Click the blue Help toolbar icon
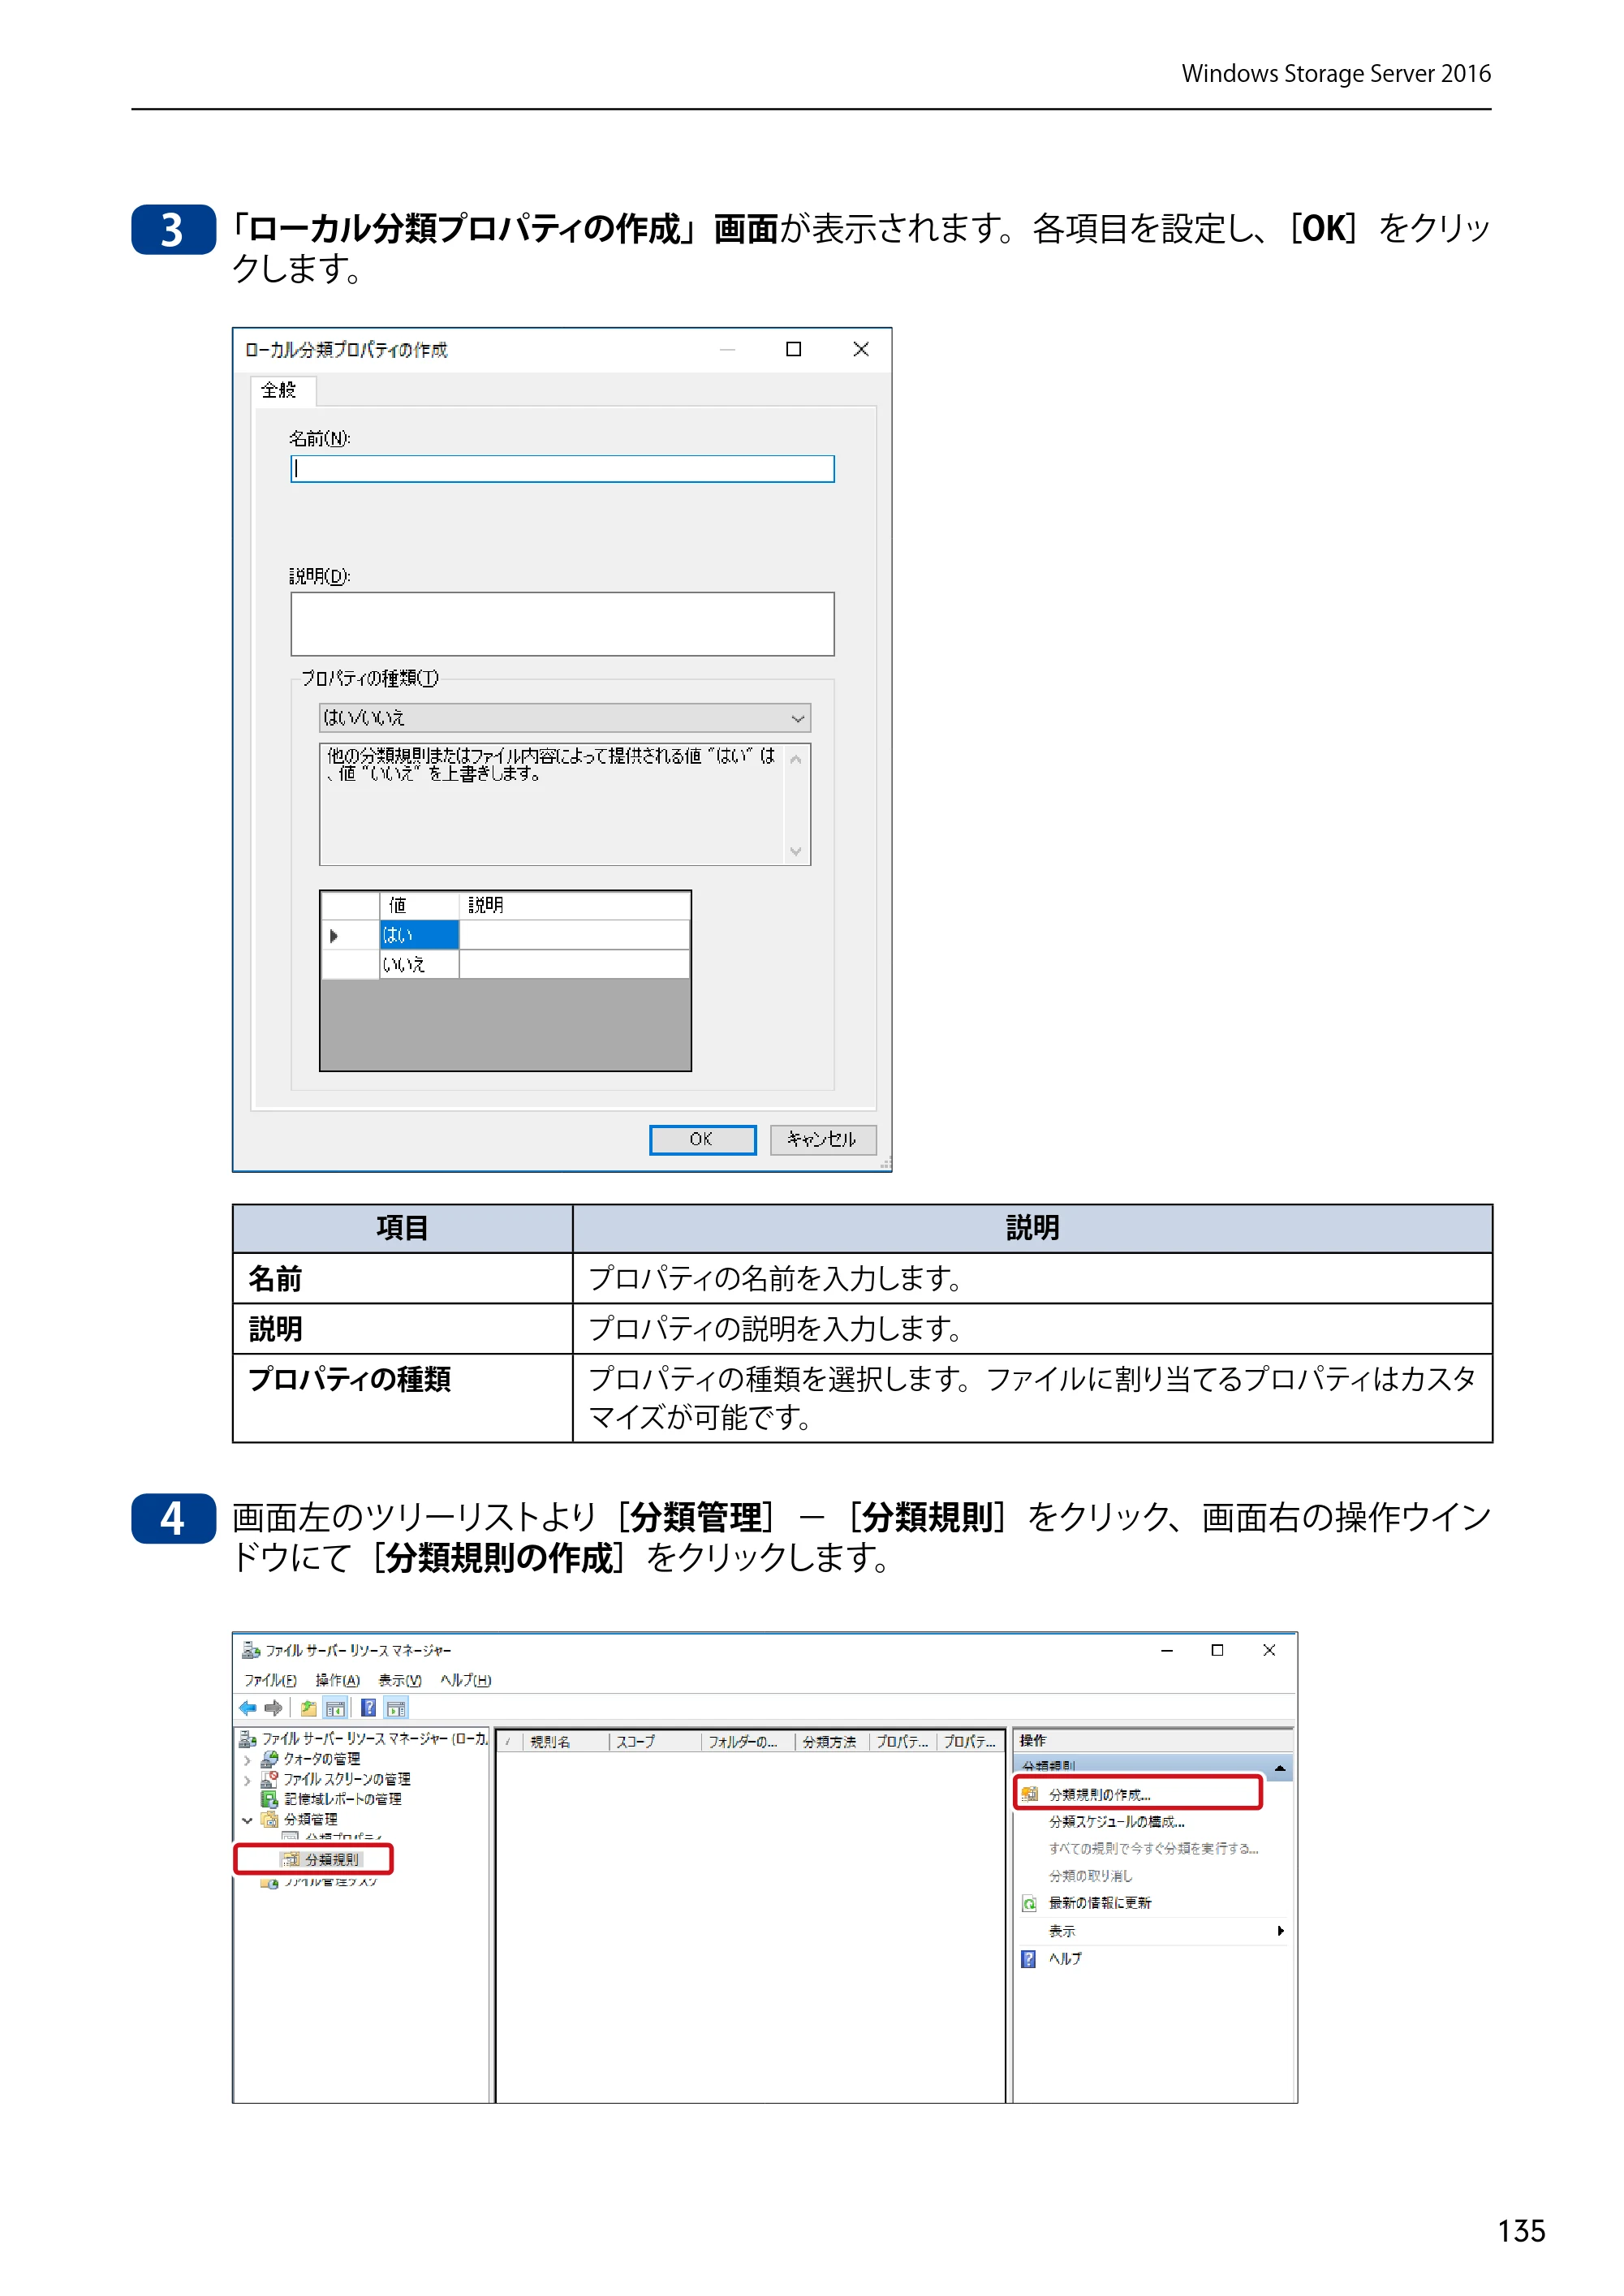Viewport: 1624px width, 2296px height. tap(369, 1708)
